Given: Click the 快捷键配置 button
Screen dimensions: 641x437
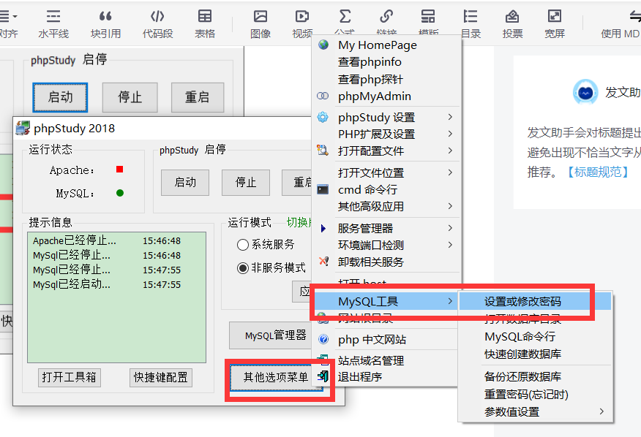Looking at the screenshot, I should coord(161,377).
